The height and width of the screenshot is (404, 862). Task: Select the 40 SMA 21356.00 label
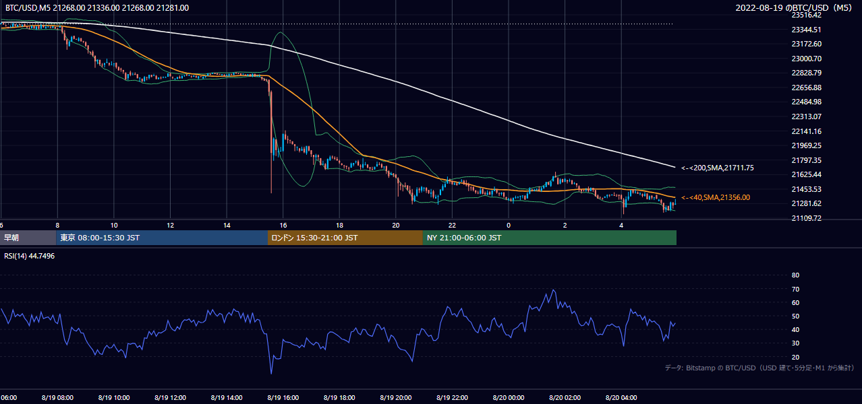click(716, 197)
